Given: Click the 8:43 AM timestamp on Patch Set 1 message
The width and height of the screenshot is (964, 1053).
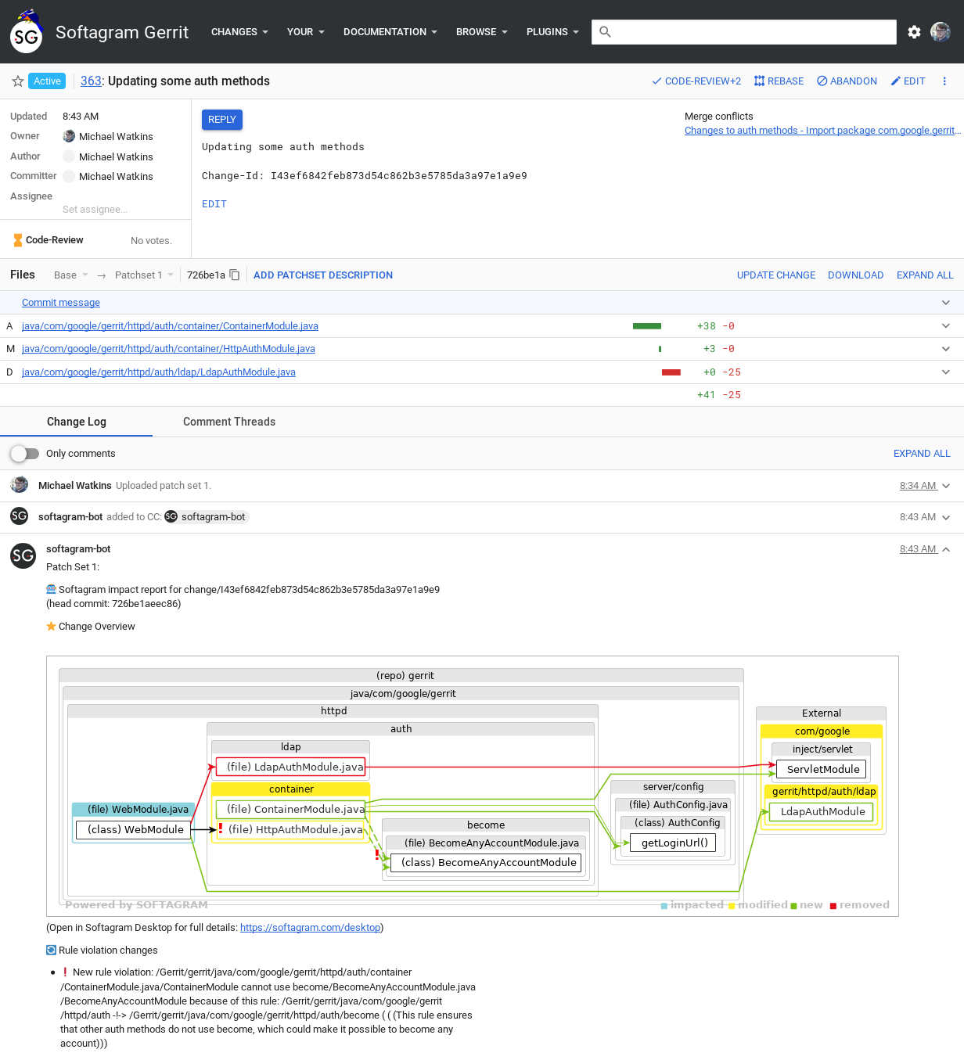Looking at the screenshot, I should (918, 549).
